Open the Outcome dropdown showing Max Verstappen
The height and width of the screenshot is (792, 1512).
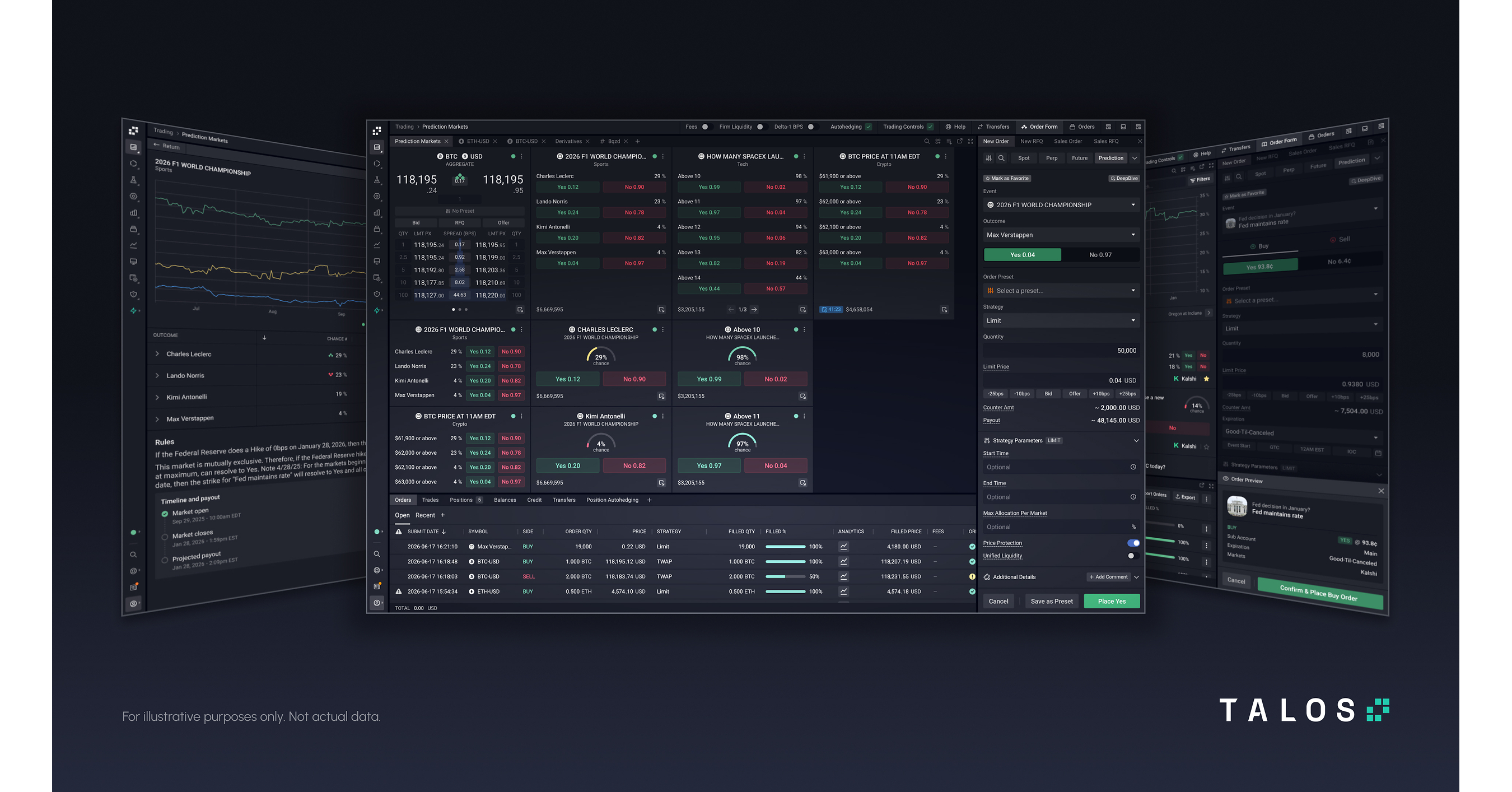click(1061, 235)
